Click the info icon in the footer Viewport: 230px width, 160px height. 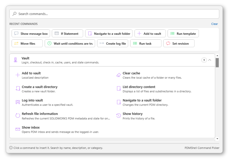(11, 148)
